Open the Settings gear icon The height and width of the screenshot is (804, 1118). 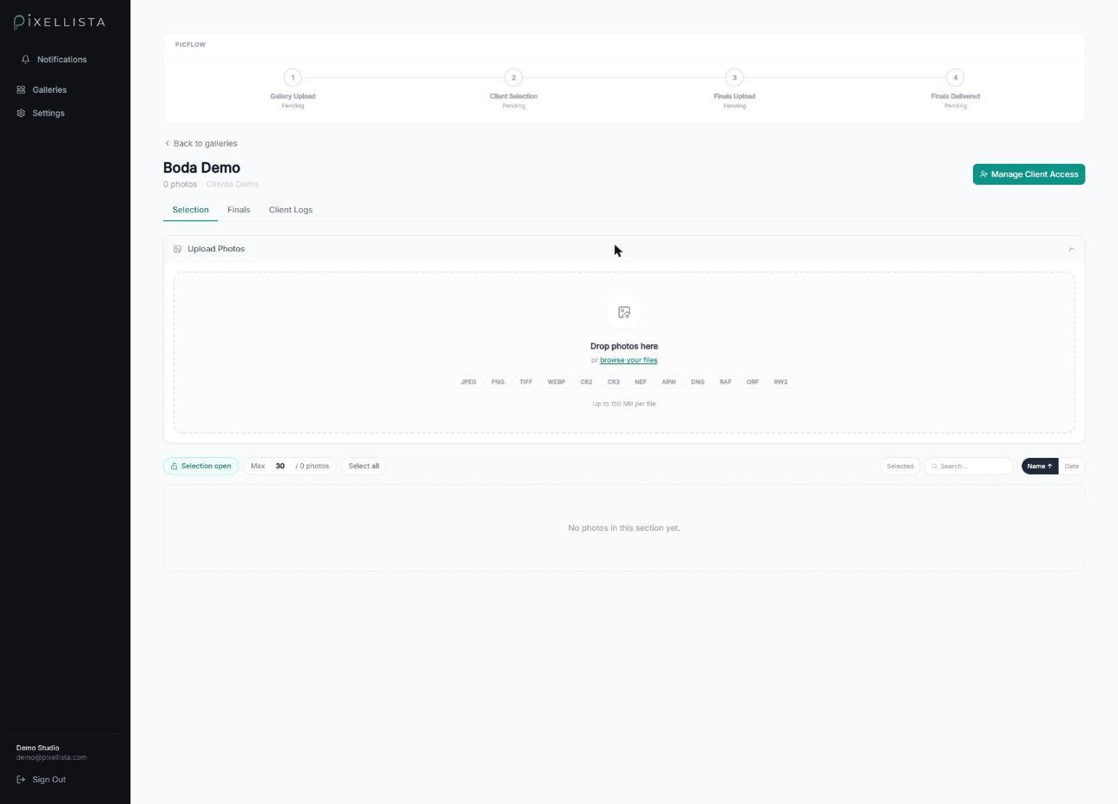pyautogui.click(x=21, y=114)
